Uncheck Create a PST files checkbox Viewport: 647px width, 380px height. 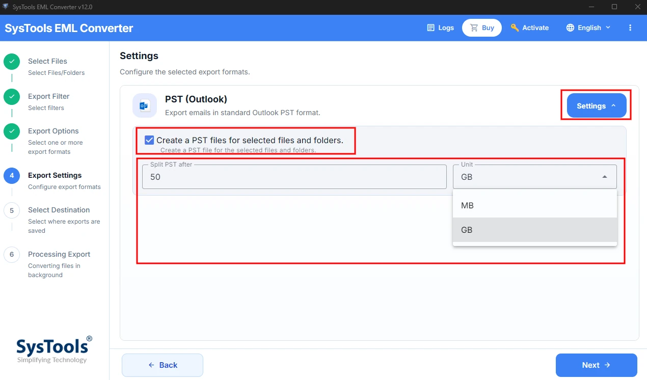(149, 140)
